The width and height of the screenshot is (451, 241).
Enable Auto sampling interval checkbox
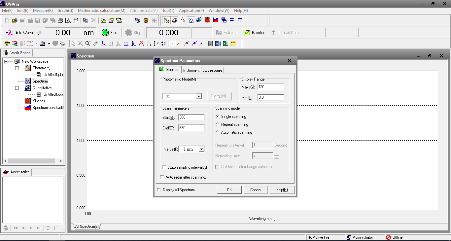click(x=165, y=167)
